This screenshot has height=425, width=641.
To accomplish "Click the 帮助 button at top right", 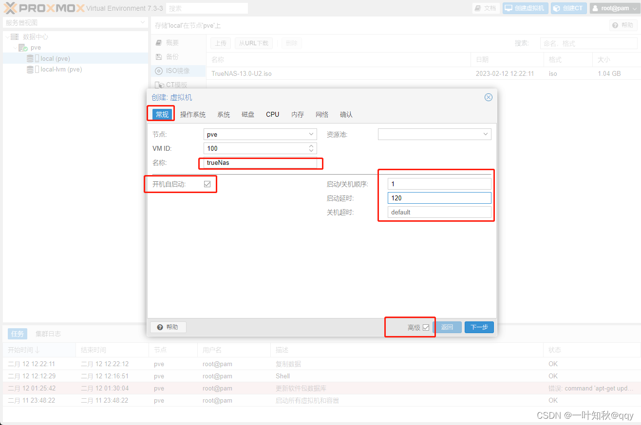I will click(623, 25).
